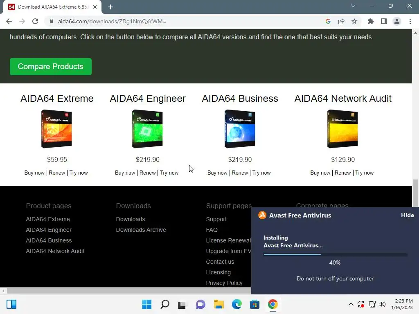This screenshot has width=419, height=314.
Task: Try now AIDA64 Extreme
Action: (79, 173)
